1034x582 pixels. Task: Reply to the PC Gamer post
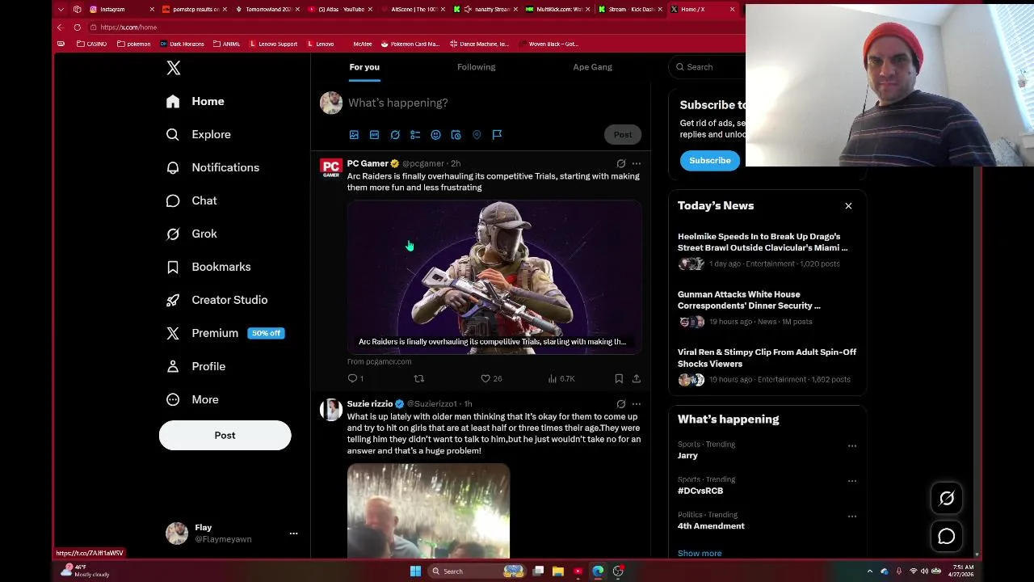click(x=355, y=378)
